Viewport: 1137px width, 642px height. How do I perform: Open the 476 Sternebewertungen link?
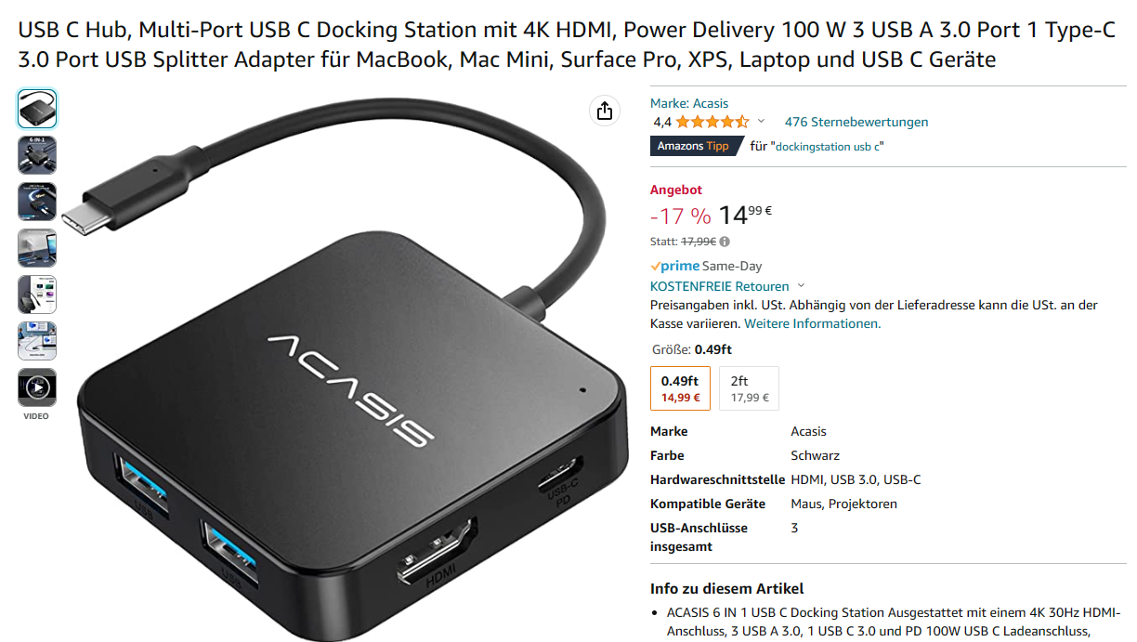tap(856, 122)
